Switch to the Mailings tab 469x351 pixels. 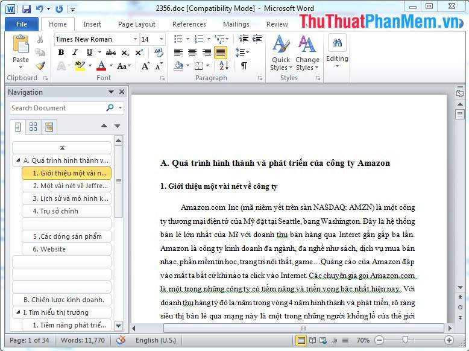236,24
